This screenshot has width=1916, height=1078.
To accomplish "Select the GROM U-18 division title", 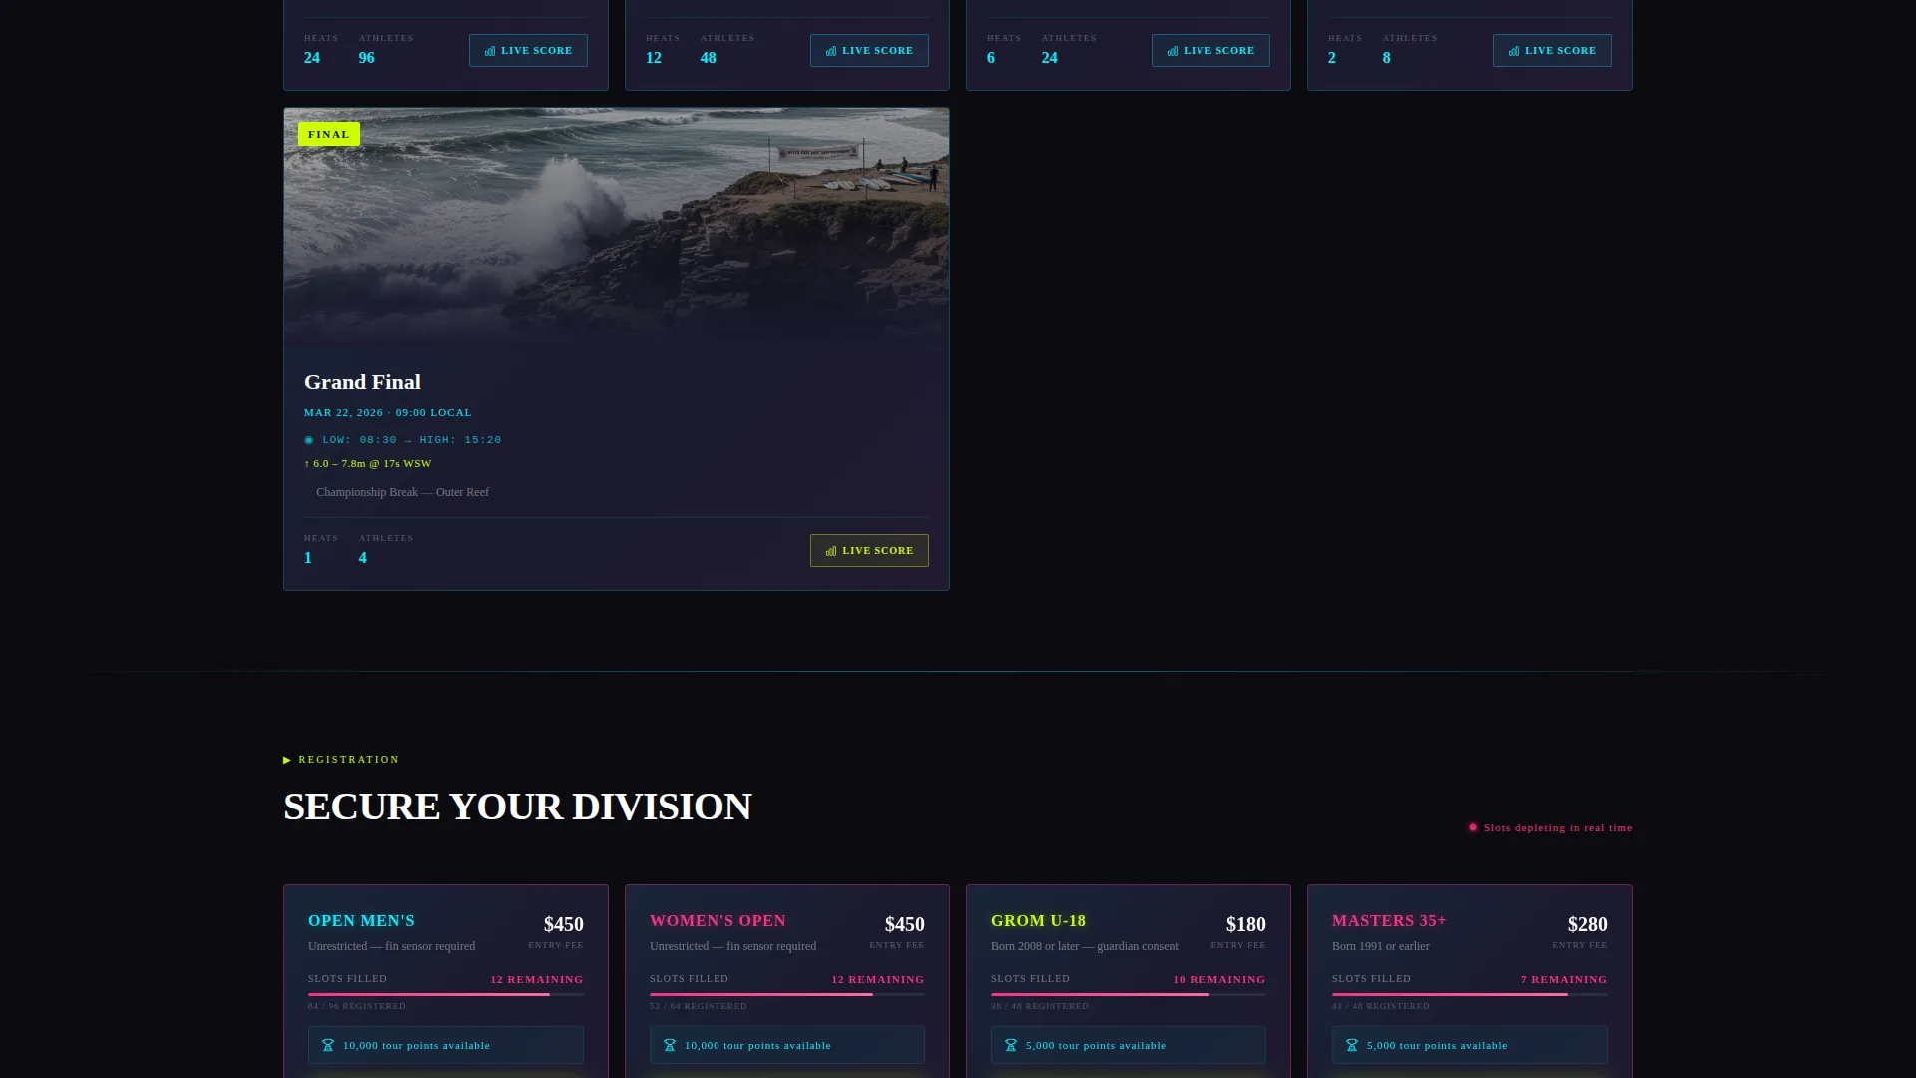I will tap(1038, 921).
